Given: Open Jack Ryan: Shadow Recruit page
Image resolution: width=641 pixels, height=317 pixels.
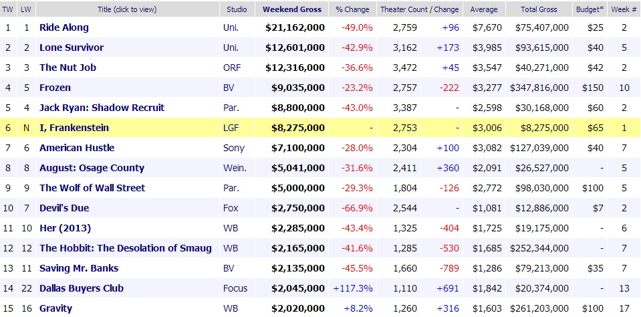Looking at the screenshot, I should (x=102, y=108).
